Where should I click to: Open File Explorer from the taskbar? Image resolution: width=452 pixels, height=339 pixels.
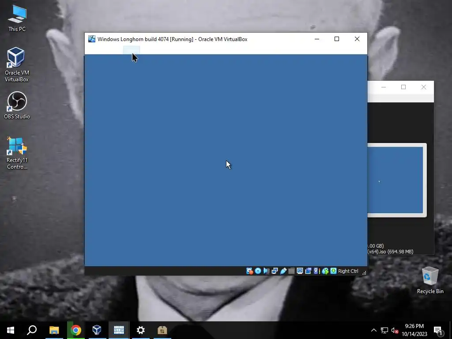(54, 330)
